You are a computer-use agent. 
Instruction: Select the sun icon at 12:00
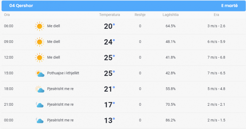(x=40, y=58)
